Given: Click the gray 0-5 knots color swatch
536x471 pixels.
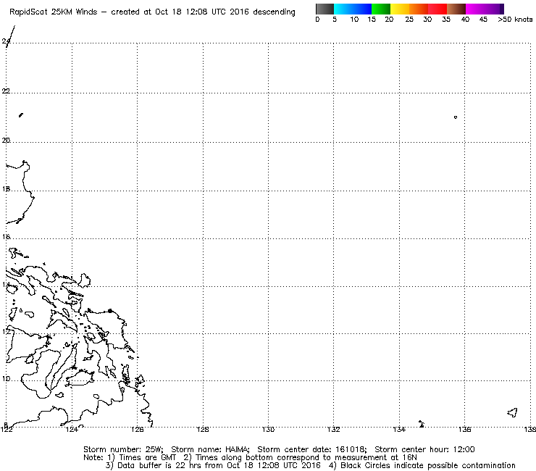Looking at the screenshot, I should tap(324, 9).
